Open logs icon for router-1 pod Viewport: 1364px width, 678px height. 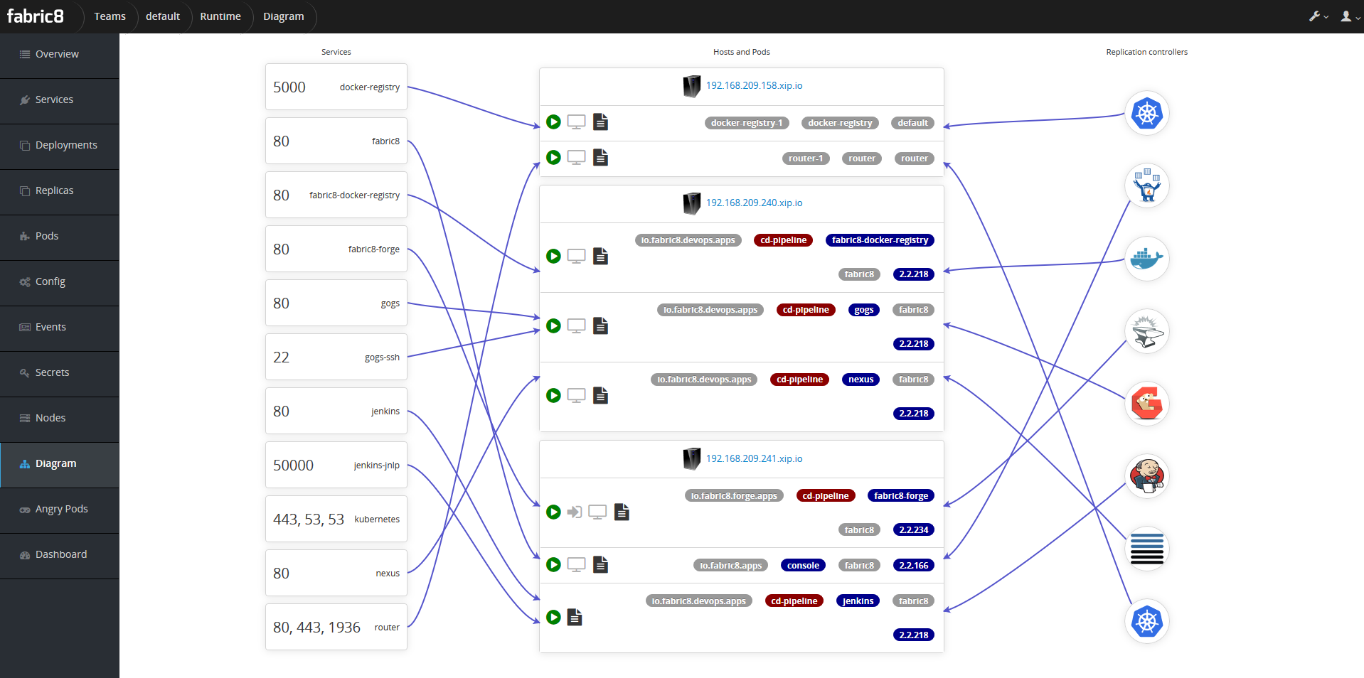[x=600, y=158]
